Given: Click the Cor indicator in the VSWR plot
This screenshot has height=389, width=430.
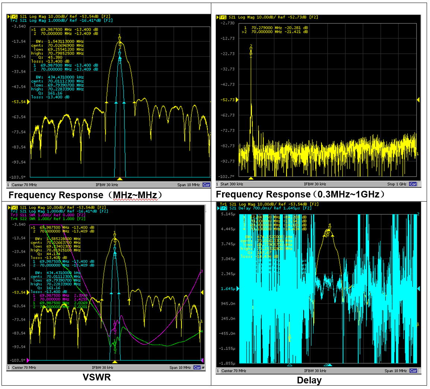Looking at the screenshot, I should 197,368.
